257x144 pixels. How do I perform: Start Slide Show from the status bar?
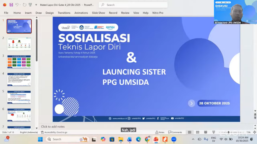click(214, 132)
